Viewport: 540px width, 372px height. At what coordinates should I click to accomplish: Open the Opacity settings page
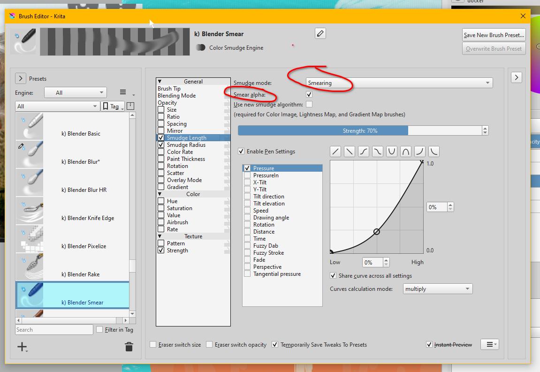tap(167, 103)
